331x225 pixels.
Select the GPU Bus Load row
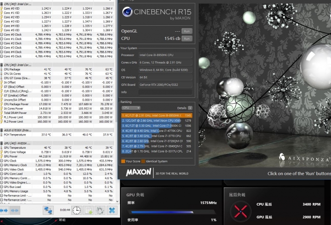(x=57, y=187)
